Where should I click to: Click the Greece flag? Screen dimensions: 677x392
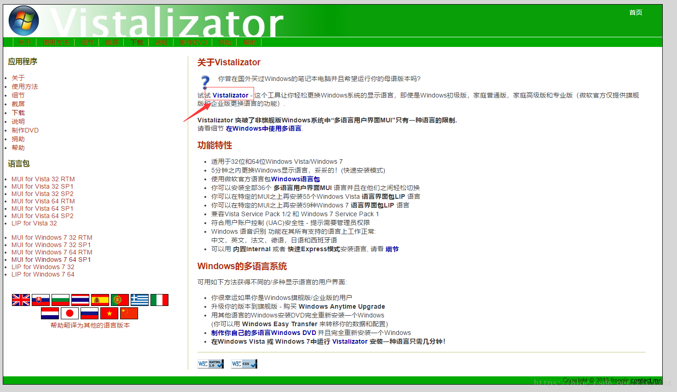(139, 300)
